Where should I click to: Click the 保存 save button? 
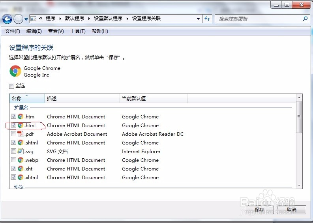tap(259, 210)
